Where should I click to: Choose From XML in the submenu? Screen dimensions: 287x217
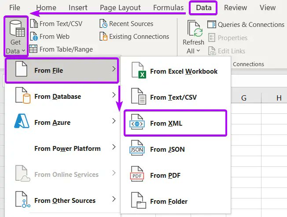point(175,123)
